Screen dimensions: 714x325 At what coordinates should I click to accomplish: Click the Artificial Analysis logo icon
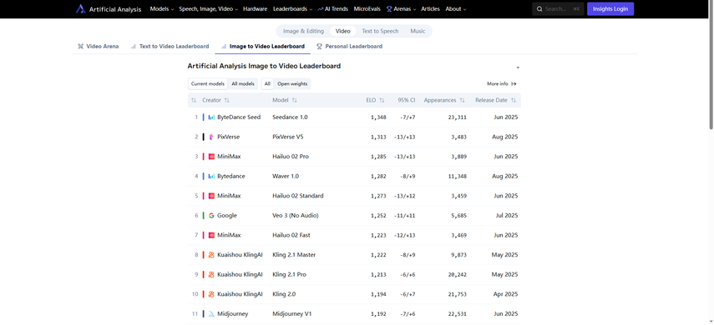pos(81,8)
